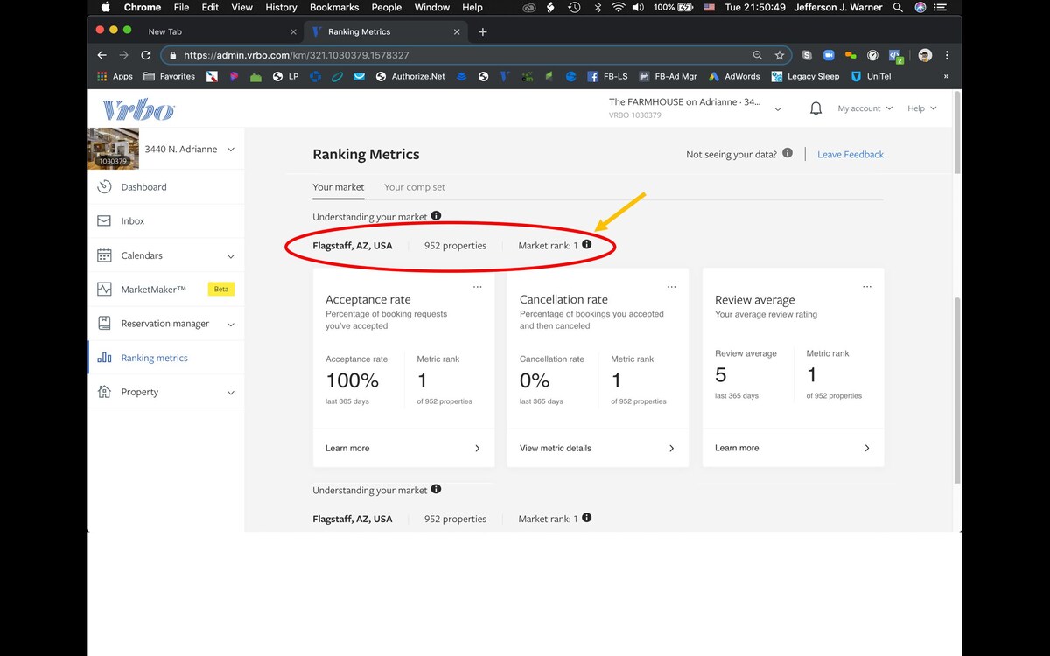Click info icon beside first Understanding your market
The width and height of the screenshot is (1050, 656).
coord(436,216)
